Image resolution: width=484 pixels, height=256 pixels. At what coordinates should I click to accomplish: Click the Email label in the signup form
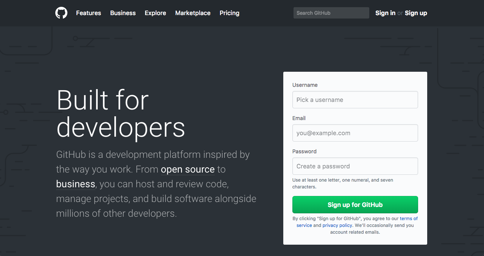tap(299, 118)
